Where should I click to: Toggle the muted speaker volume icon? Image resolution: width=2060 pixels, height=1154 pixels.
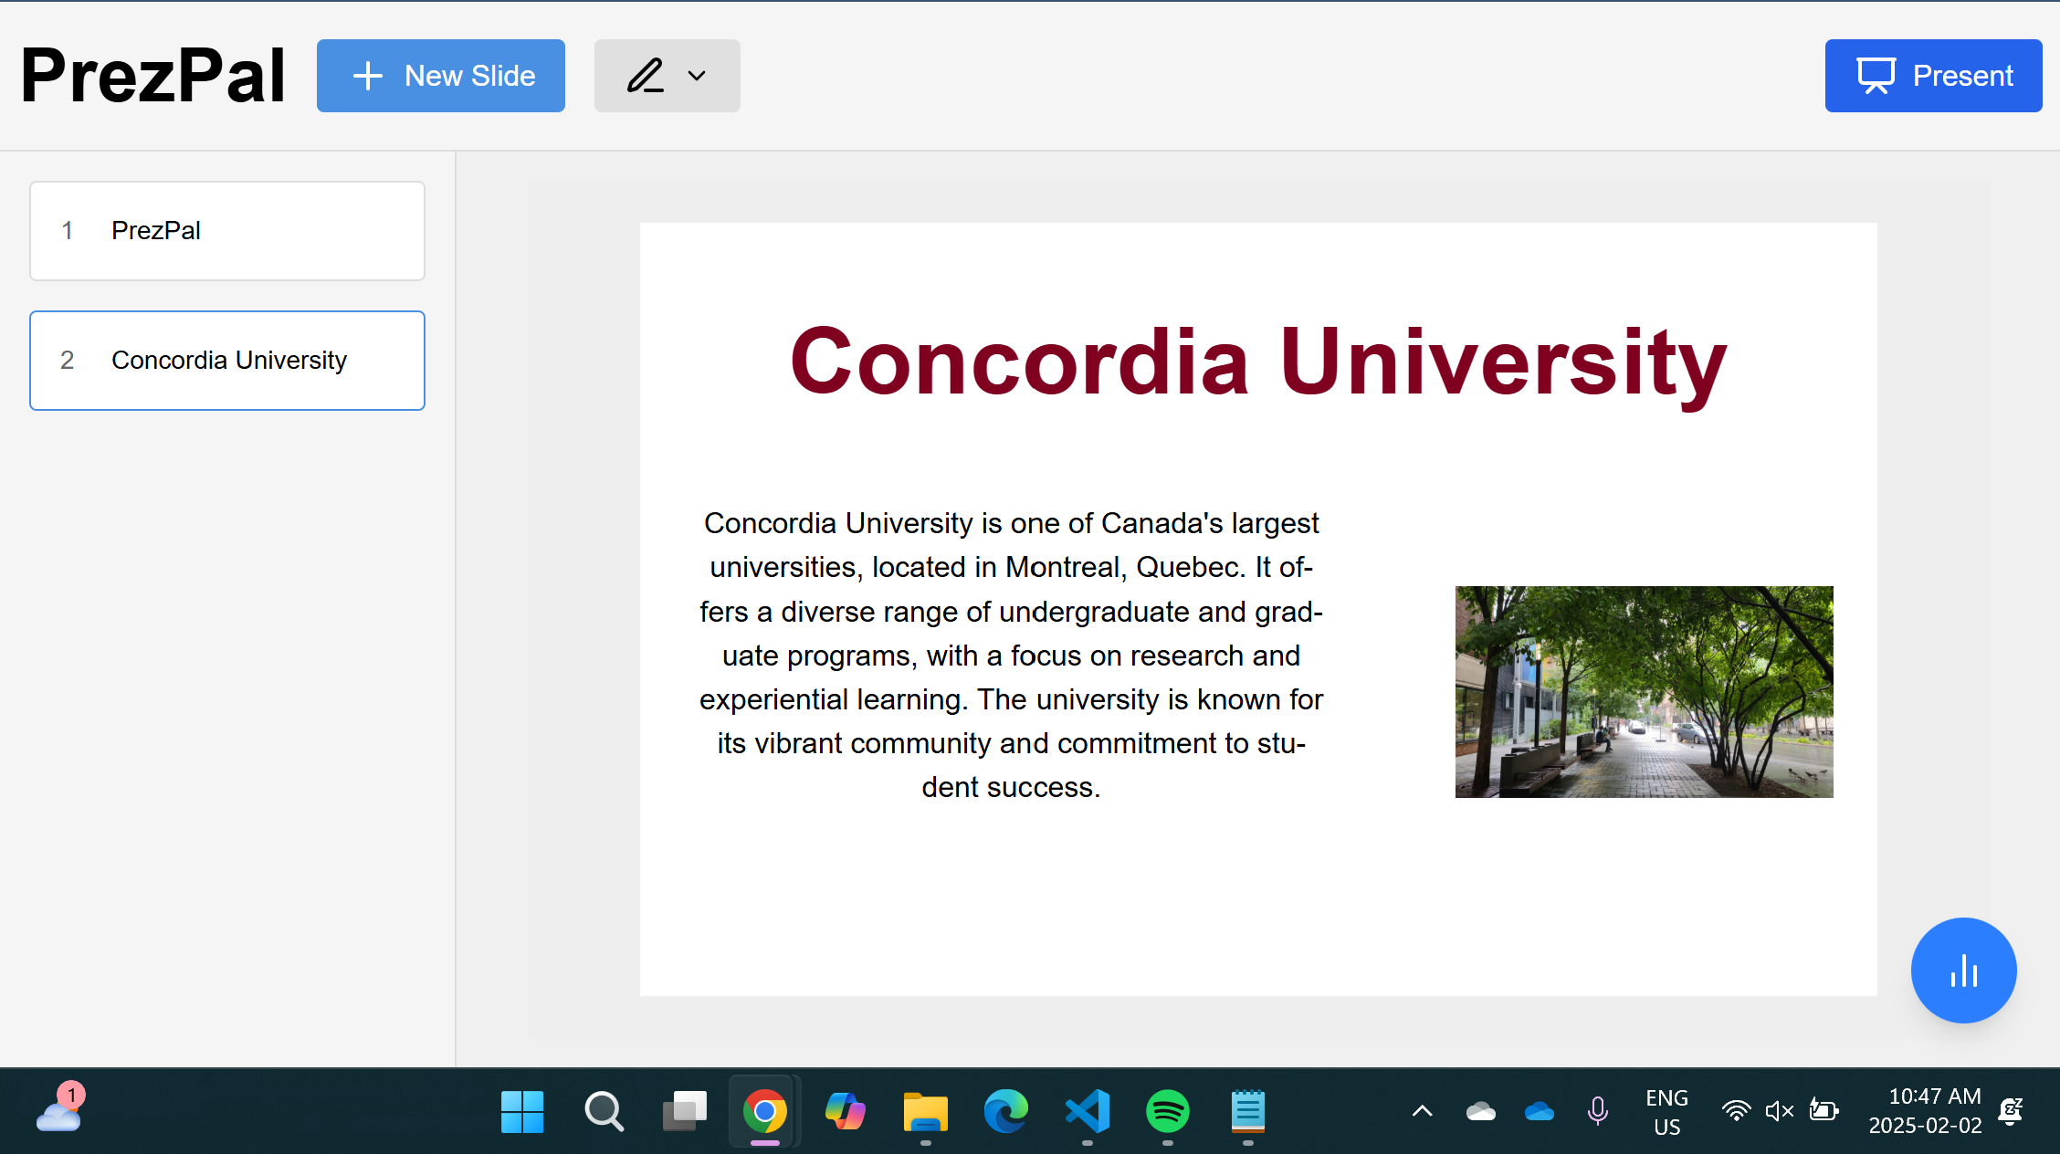tap(1779, 1111)
